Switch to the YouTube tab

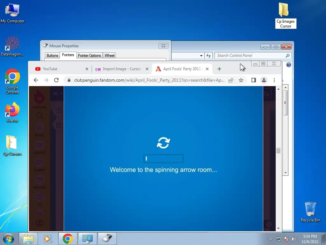[60, 69]
